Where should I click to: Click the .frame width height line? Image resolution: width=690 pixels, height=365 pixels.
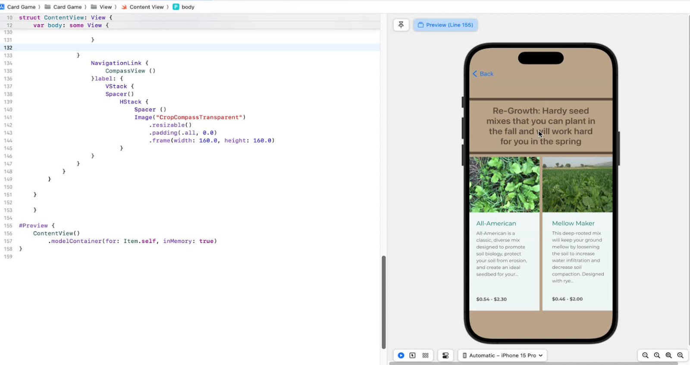pos(212,140)
